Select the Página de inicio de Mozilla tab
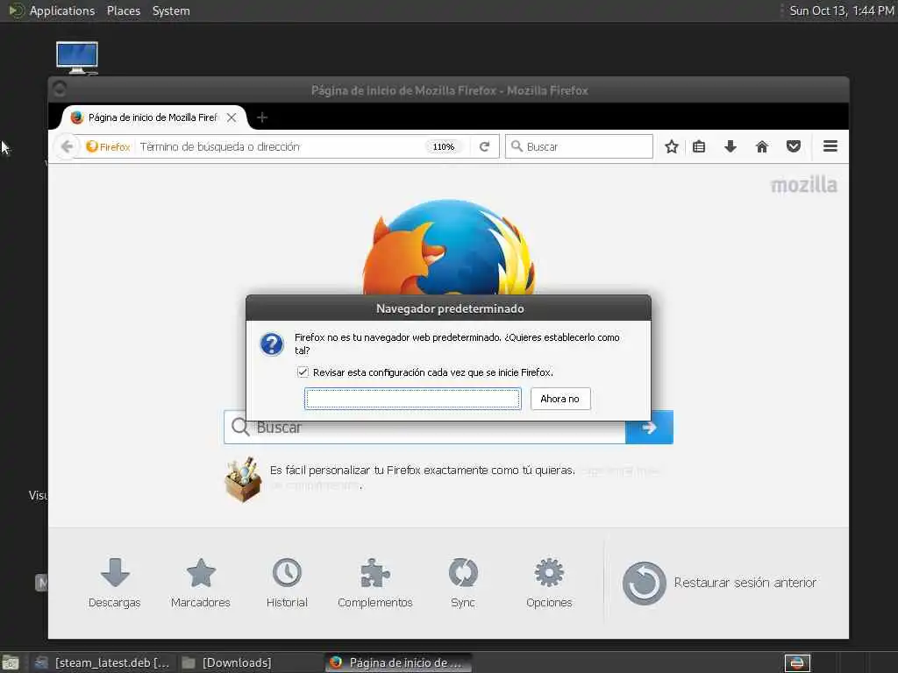The image size is (898, 673). 152,117
